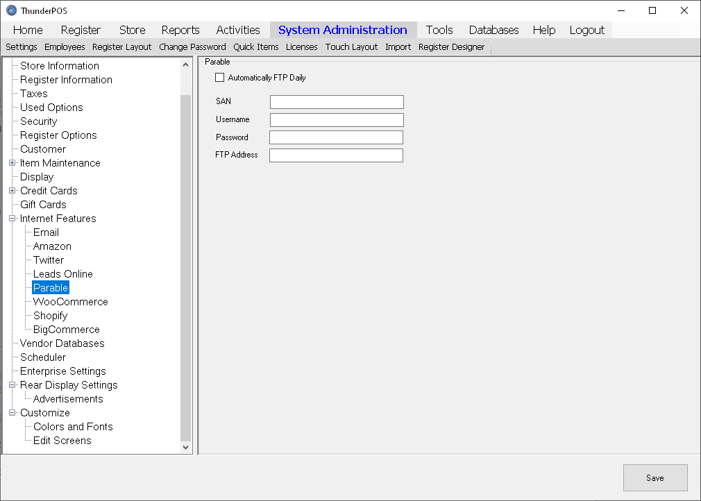Click the SAN input field
The width and height of the screenshot is (701, 501).
337,102
